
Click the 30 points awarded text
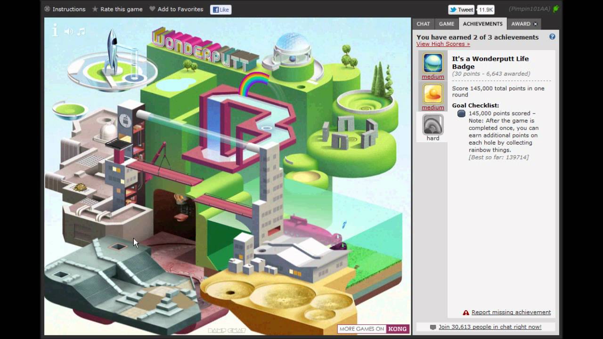click(491, 74)
